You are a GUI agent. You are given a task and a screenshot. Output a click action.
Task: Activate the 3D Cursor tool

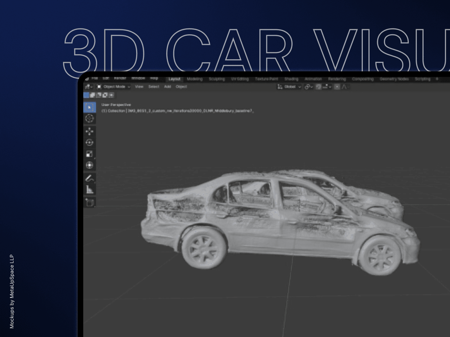(x=89, y=119)
